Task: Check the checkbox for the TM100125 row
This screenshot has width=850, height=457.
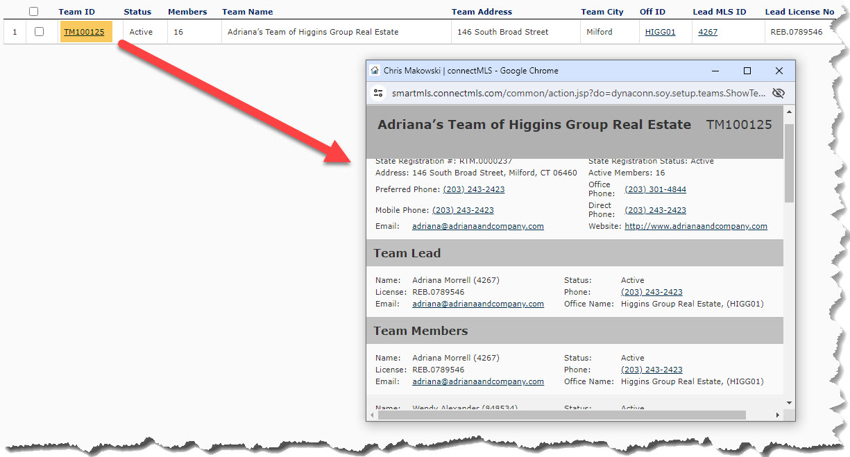Action: [39, 32]
